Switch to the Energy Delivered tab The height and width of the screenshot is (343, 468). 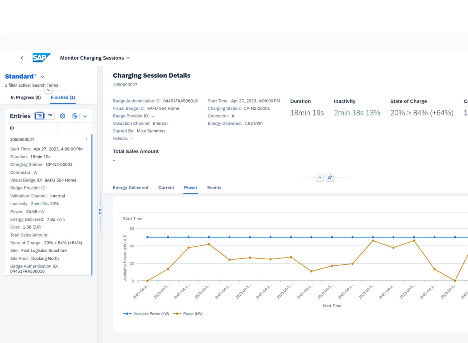click(130, 188)
